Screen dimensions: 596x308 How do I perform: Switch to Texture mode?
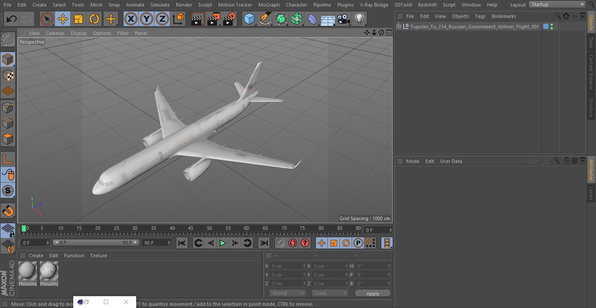tap(8, 75)
